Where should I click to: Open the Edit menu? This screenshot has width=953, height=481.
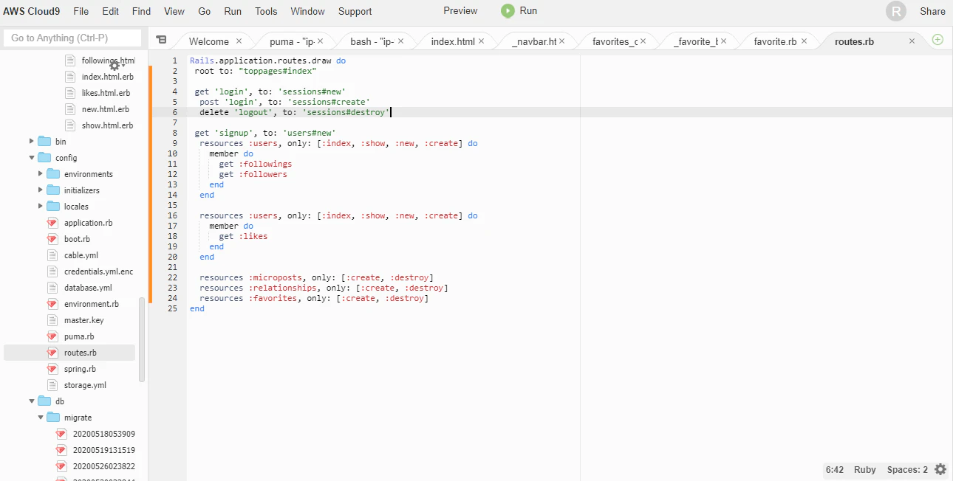[110, 11]
